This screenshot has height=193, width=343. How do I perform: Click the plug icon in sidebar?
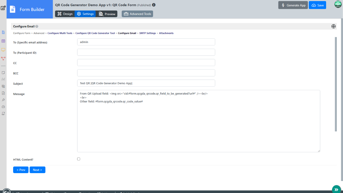click(3, 100)
